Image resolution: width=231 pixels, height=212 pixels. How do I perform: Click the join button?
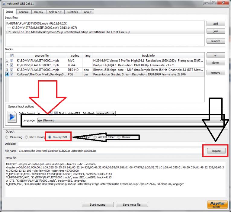click(x=216, y=31)
